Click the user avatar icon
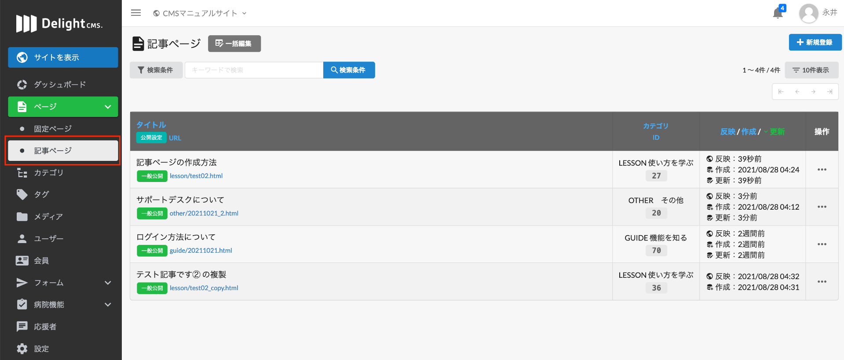Screen dimensions: 844x360 click(808, 13)
